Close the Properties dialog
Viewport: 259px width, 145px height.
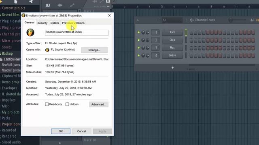(x=109, y=15)
